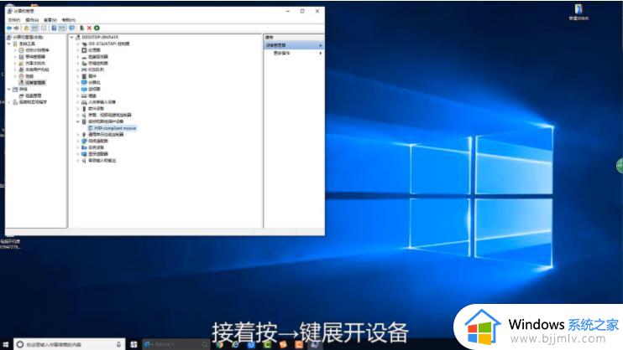Select 共享文件夹 Shared Folders in left tree
Viewport: 623px width, 350px height.
point(36,64)
